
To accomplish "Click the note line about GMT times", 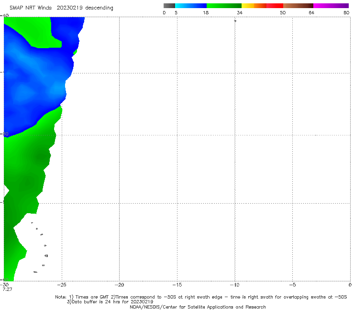I will tap(201, 297).
